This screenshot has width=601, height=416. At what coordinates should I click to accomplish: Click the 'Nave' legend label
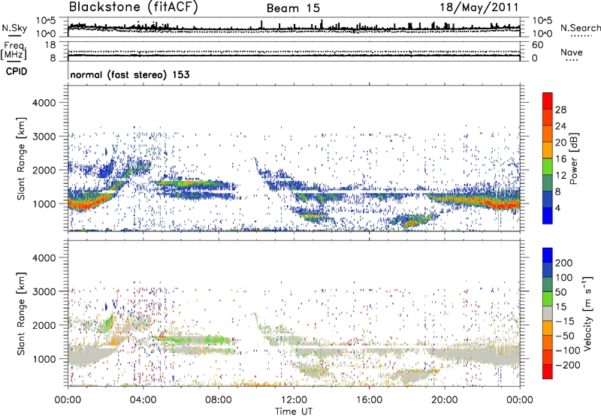click(572, 53)
